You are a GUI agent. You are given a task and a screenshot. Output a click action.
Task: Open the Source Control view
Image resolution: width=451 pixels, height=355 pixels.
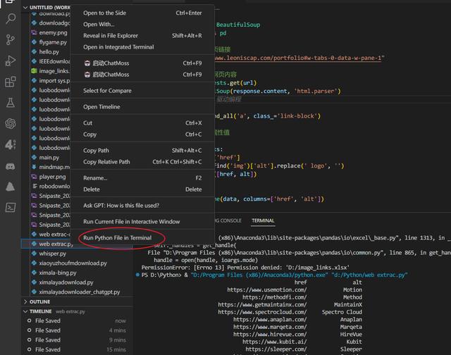point(11,39)
